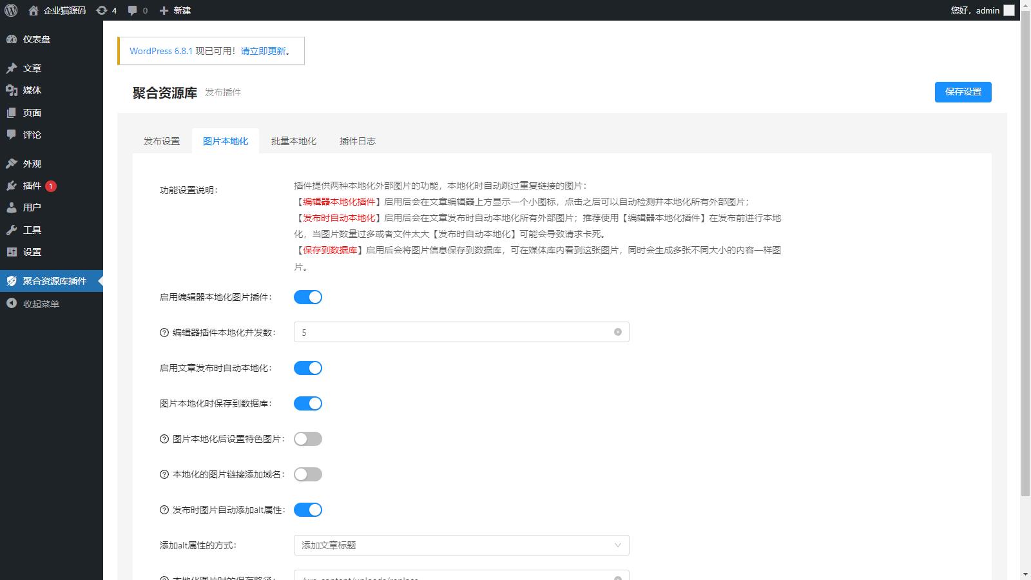Click the 保存设置 button

(x=963, y=92)
